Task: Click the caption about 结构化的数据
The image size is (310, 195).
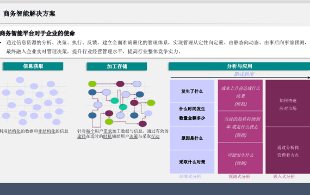Action: pyautogui.click(x=34, y=131)
